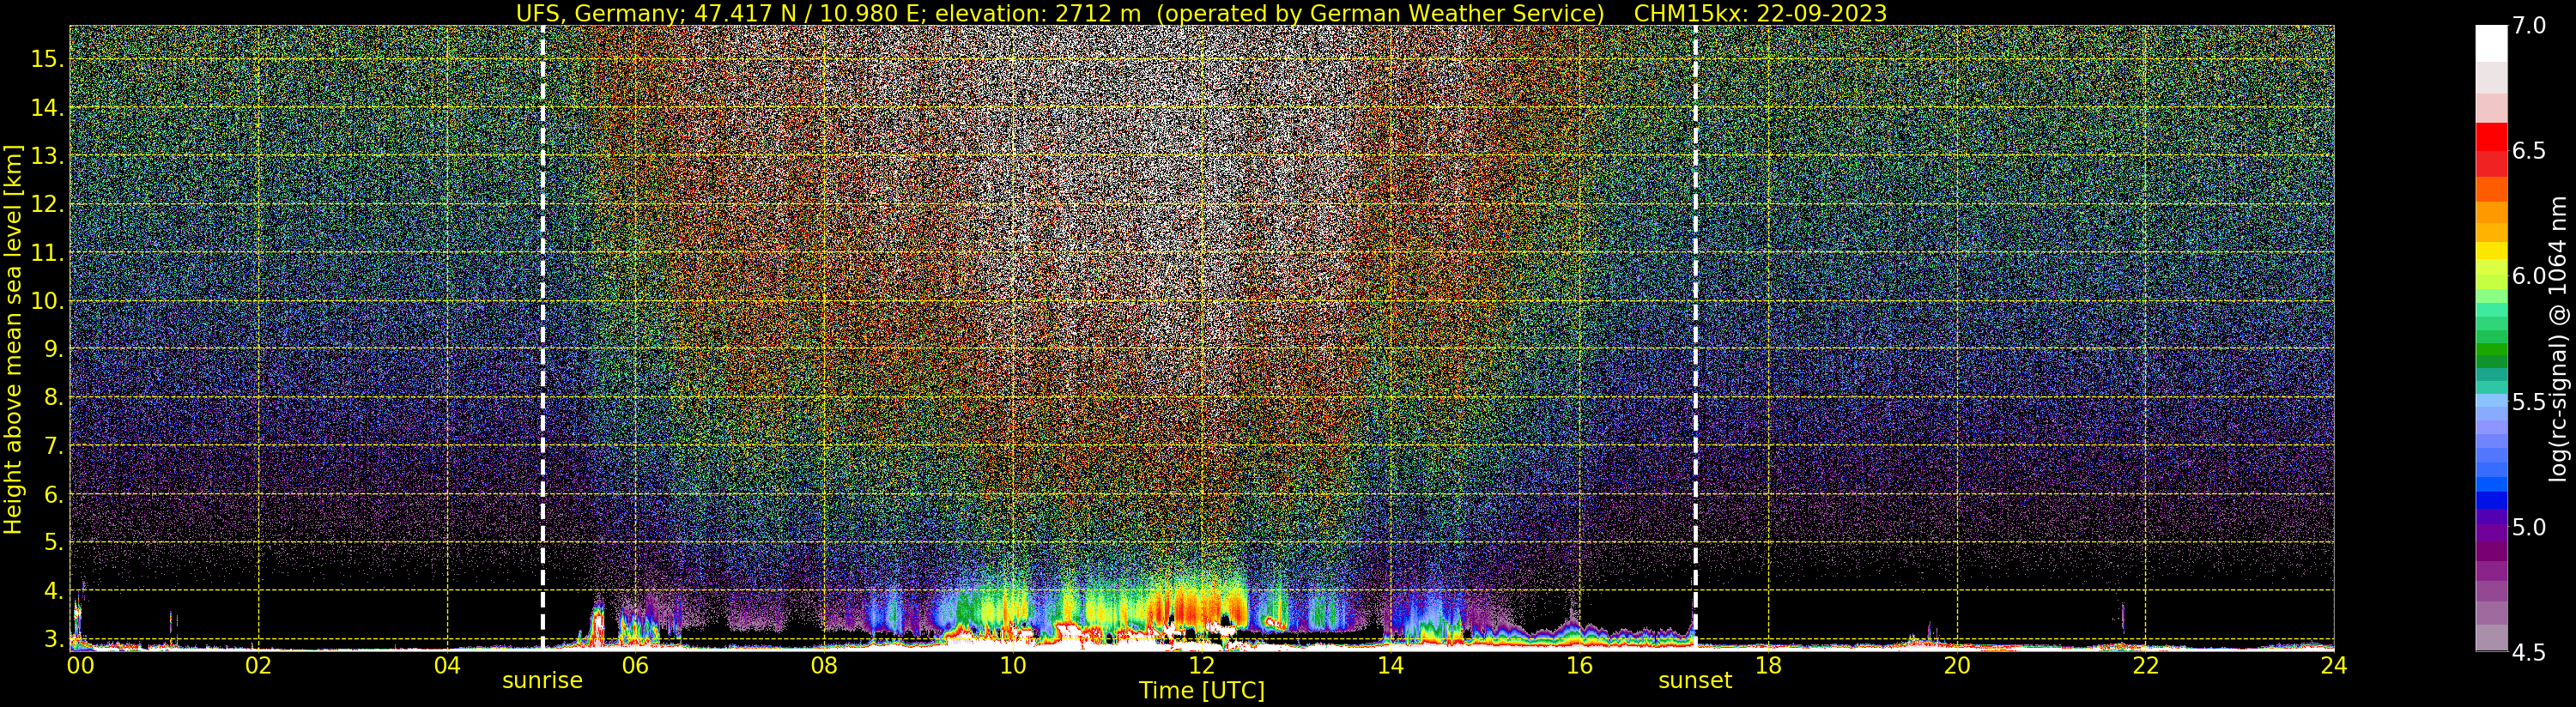Click height axis tick '12.'

tap(47, 204)
